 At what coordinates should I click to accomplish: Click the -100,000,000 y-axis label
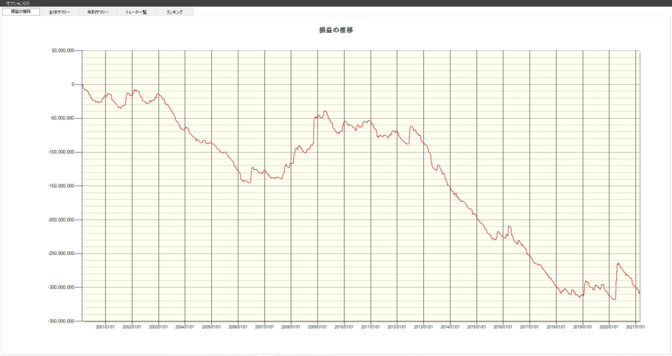(61, 152)
